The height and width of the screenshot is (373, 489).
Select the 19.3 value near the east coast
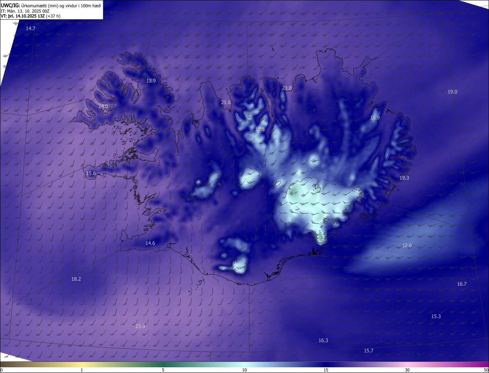coord(404,178)
